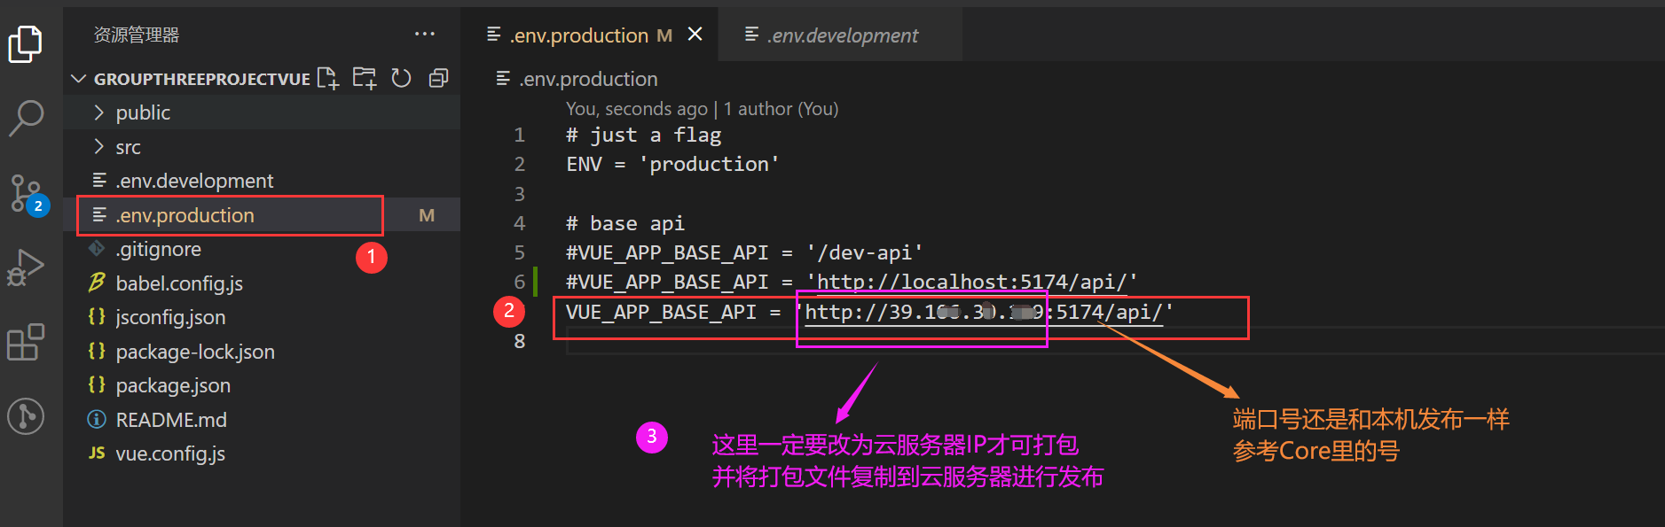
Task: Open the .gitignore file
Action: pos(262,249)
